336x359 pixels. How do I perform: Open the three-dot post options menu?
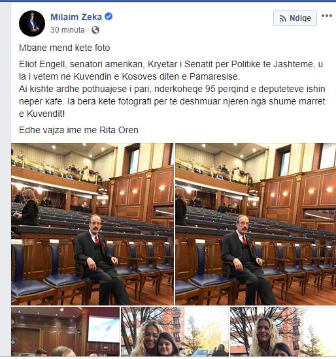pyautogui.click(x=327, y=16)
